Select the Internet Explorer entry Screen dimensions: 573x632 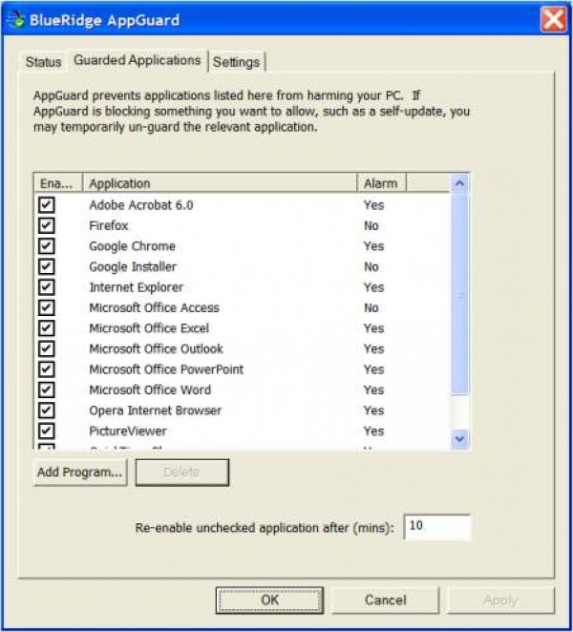click(242, 287)
